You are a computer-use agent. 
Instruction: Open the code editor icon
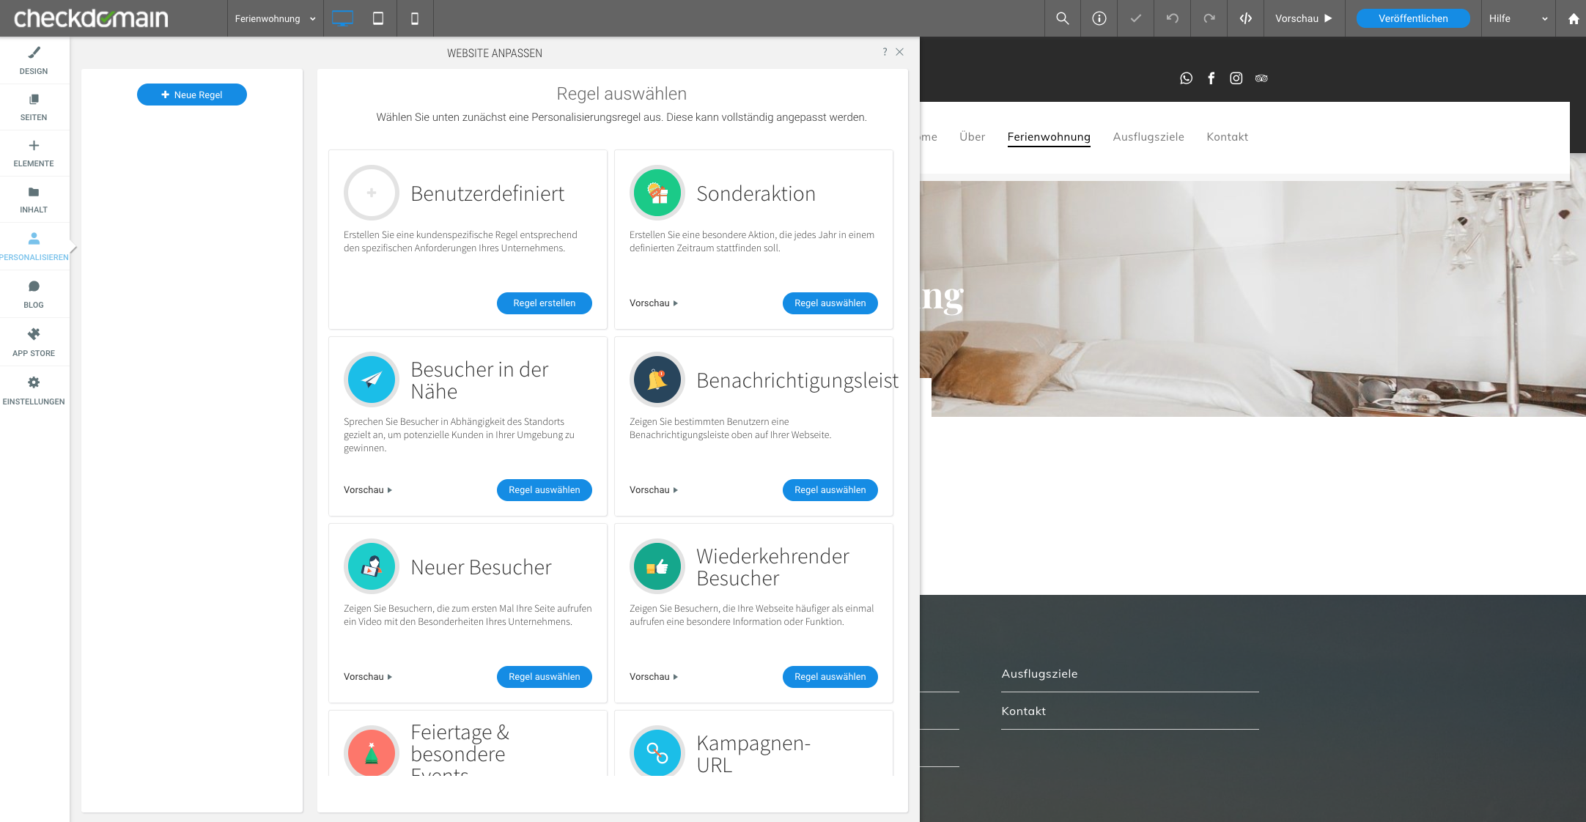1245,18
